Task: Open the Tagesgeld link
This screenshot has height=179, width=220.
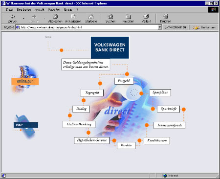Action: click(x=92, y=93)
